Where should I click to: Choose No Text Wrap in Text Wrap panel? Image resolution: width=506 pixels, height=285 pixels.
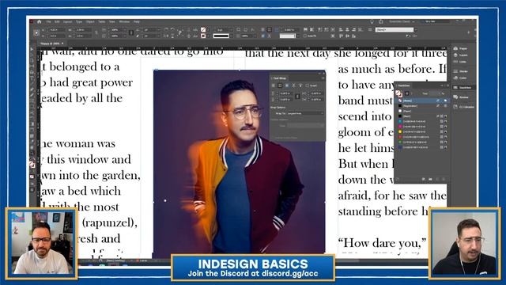(x=274, y=85)
